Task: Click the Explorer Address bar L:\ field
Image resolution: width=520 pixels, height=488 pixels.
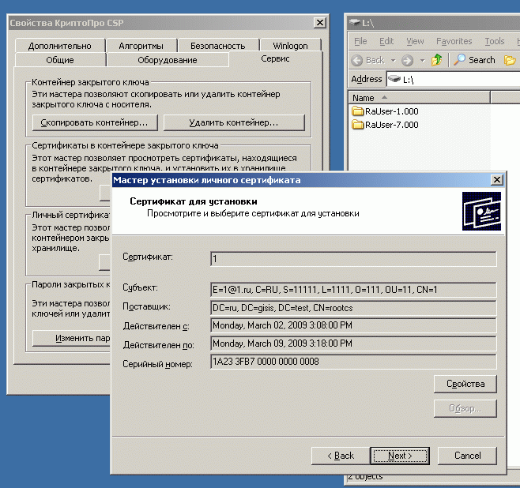Action: click(453, 79)
